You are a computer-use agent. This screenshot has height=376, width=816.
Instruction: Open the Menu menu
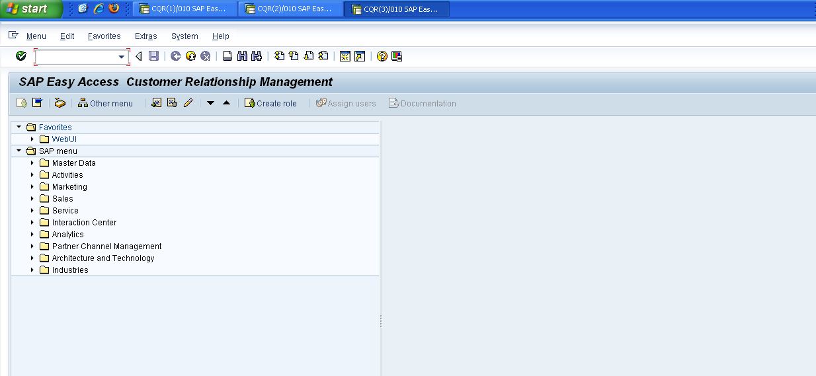tap(36, 36)
